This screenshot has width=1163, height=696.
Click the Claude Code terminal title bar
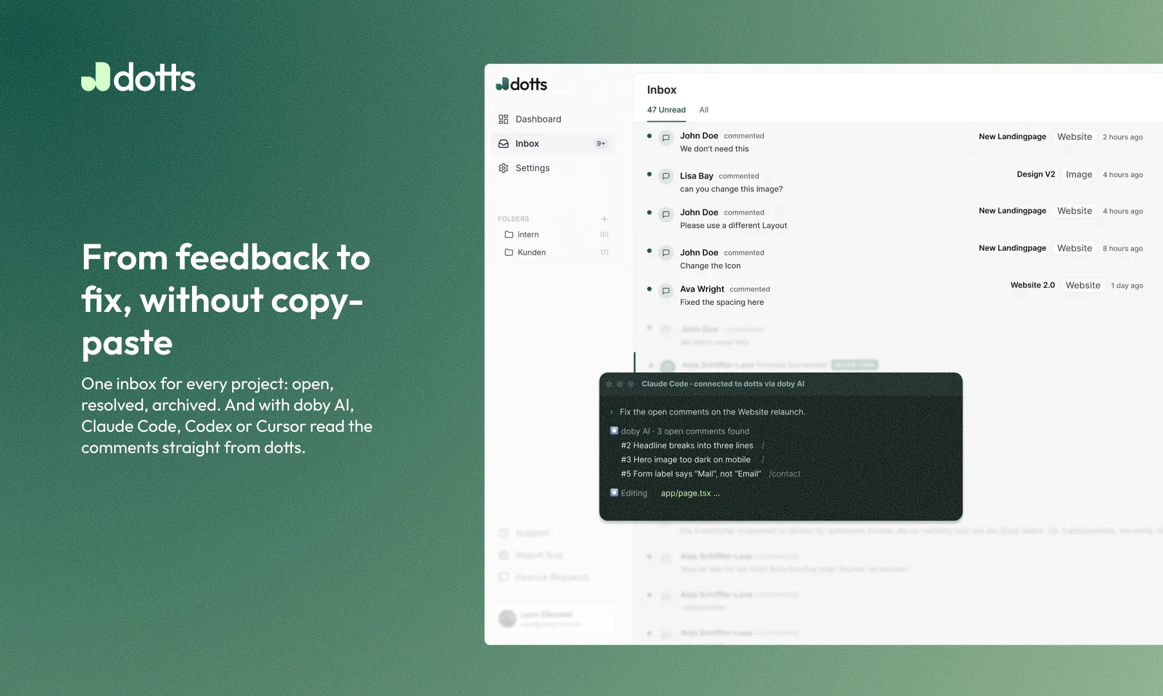pyautogui.click(x=781, y=384)
